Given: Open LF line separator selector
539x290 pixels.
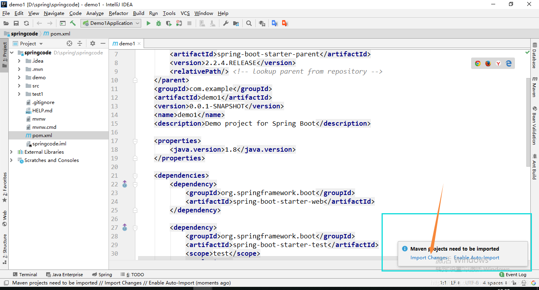Looking at the screenshot, I should [455, 283].
